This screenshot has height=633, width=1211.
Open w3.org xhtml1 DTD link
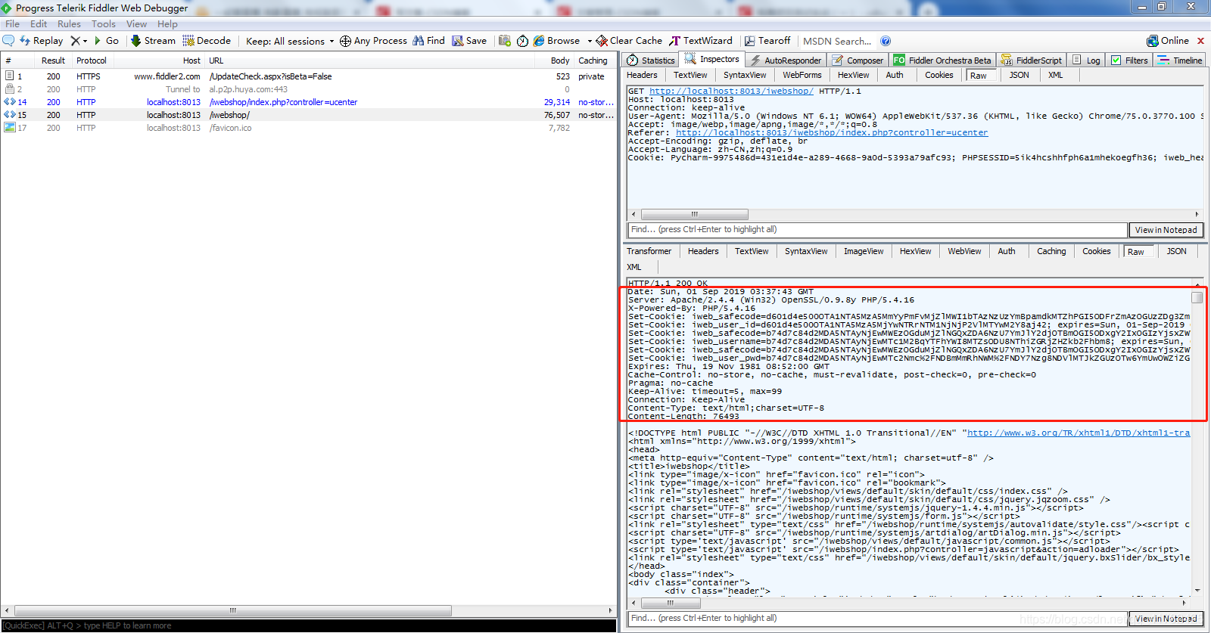pyautogui.click(x=1079, y=433)
